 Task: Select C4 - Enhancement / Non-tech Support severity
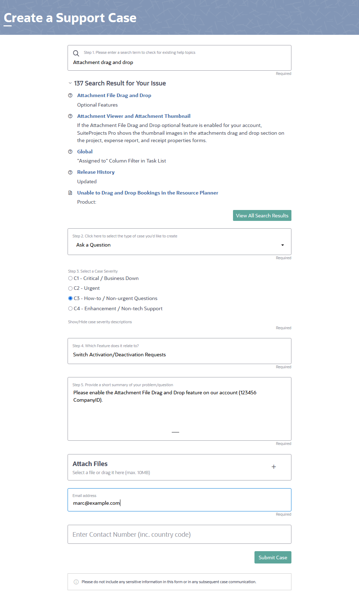(70, 308)
